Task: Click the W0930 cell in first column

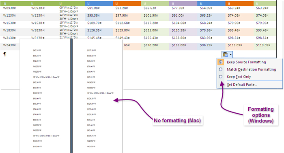Action: coord(9,8)
